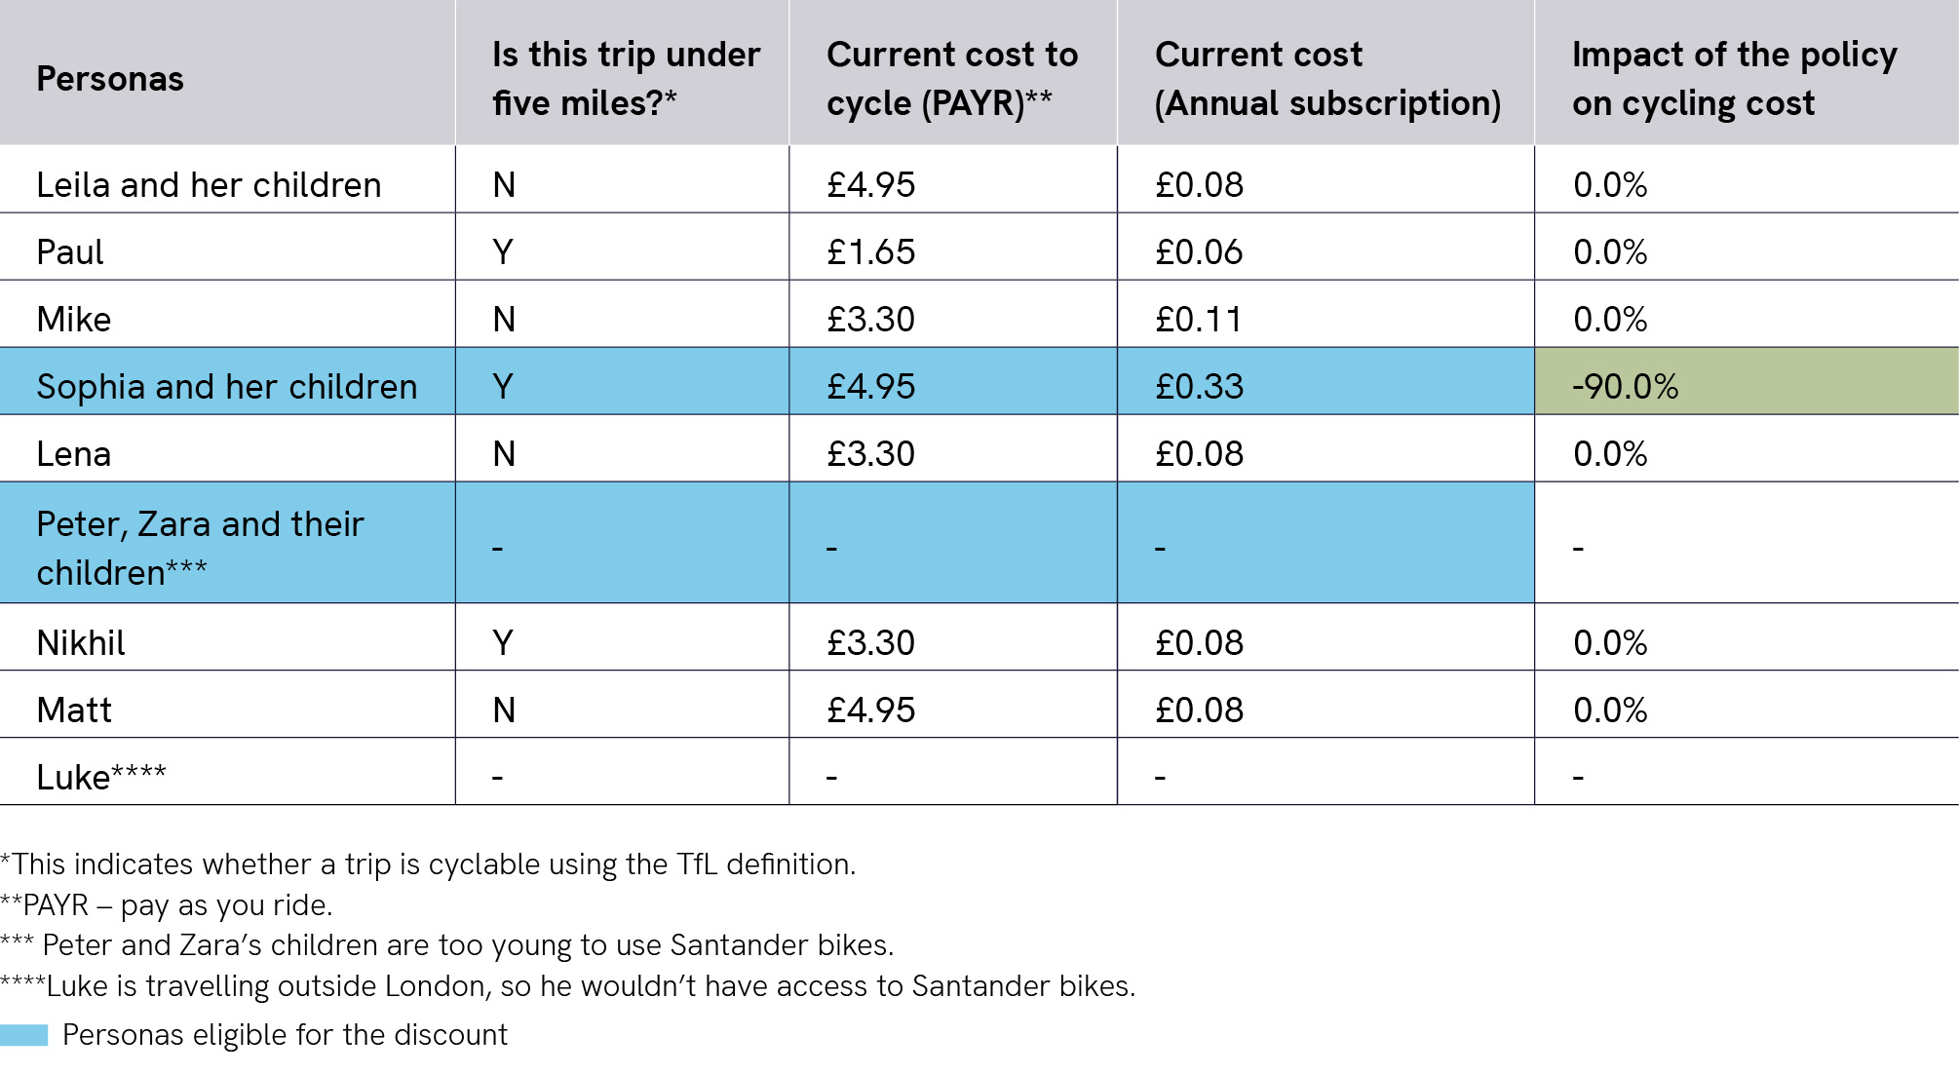Viewport: 1959px width, 1075px height.
Task: Click the 'PAYR – pay as you ride' footnote
Action: coord(167,905)
